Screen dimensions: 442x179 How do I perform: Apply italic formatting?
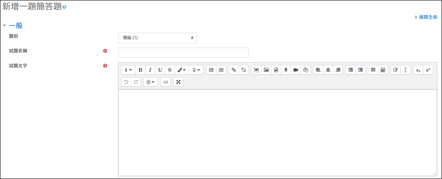pyautogui.click(x=150, y=70)
